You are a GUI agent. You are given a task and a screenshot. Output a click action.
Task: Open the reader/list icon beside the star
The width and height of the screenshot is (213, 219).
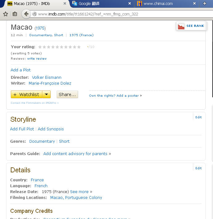15,14
